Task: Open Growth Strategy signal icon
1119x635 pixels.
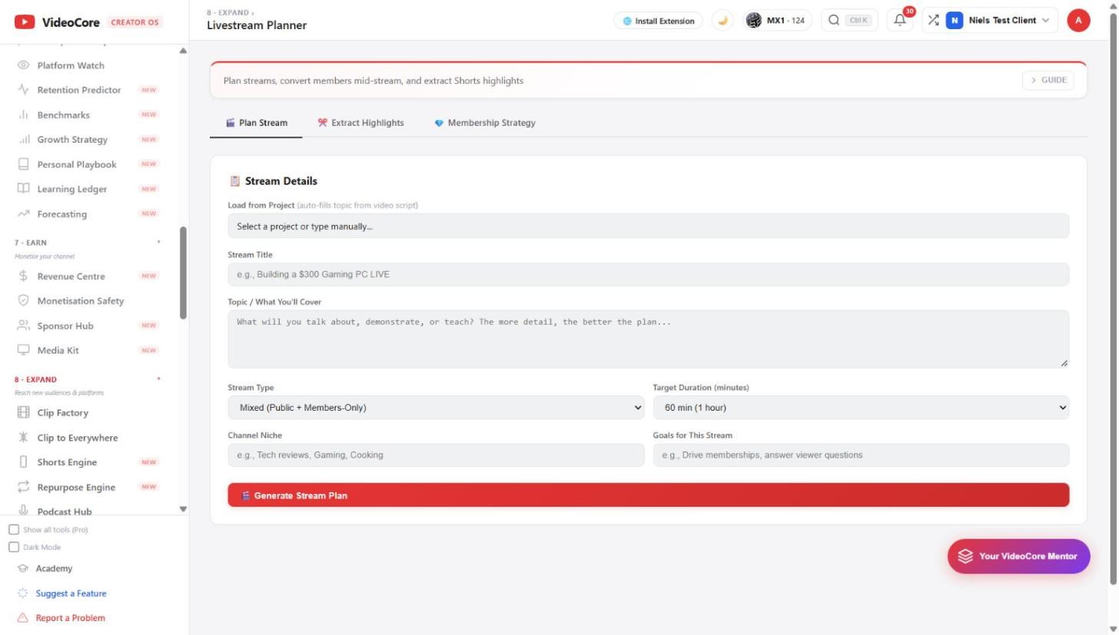Action: [23, 140]
